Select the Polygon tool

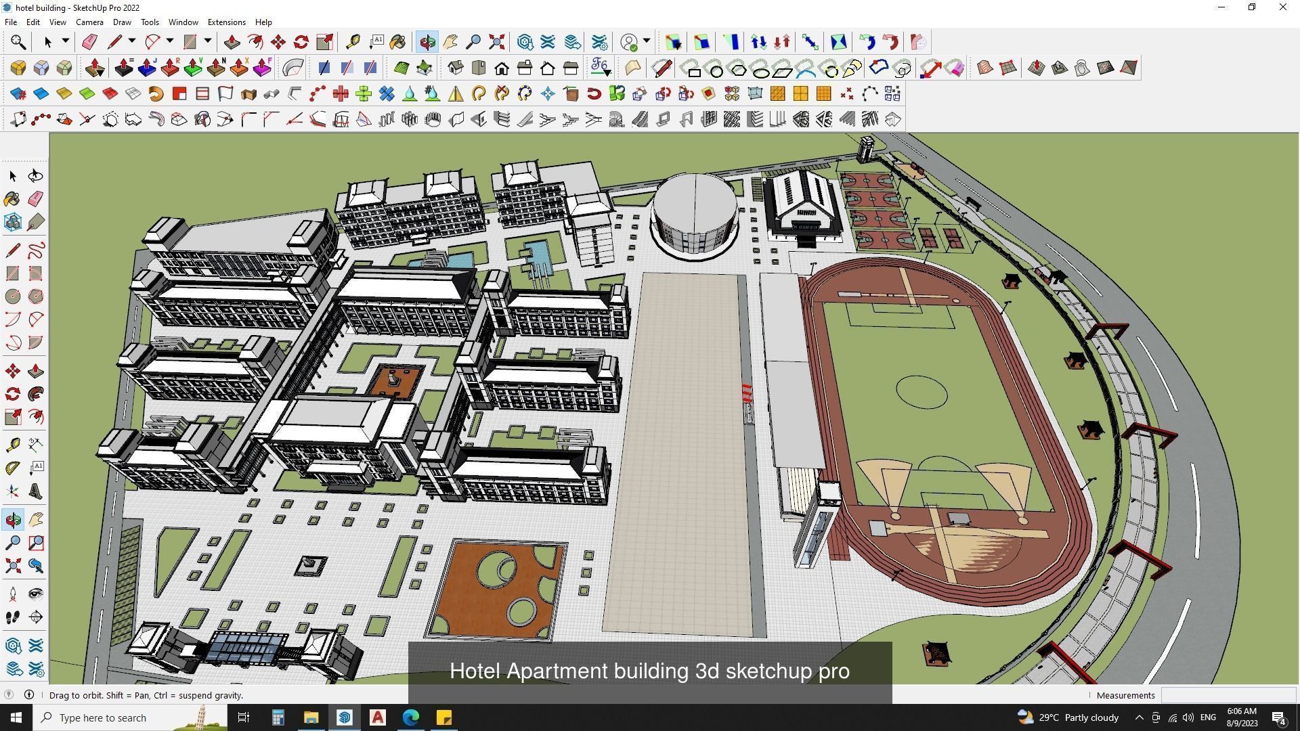coord(35,296)
